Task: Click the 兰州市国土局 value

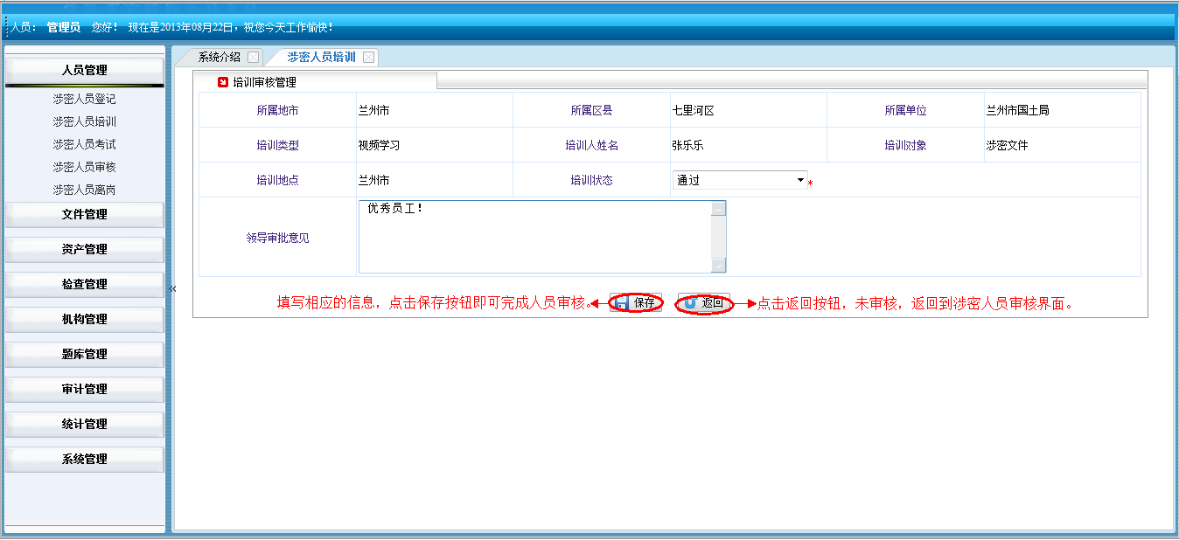Action: (x=1017, y=111)
